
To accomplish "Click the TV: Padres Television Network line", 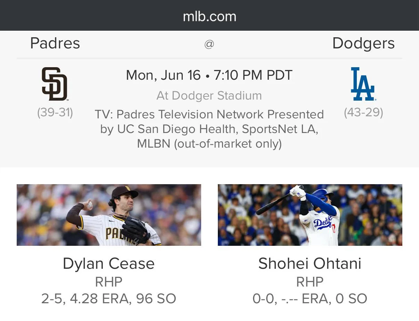I will pyautogui.click(x=209, y=114).
